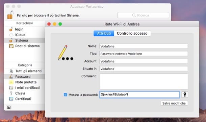This screenshot has width=206, height=122.
Task: Switch to the Controllo accesso tab
Action: click(x=132, y=33)
